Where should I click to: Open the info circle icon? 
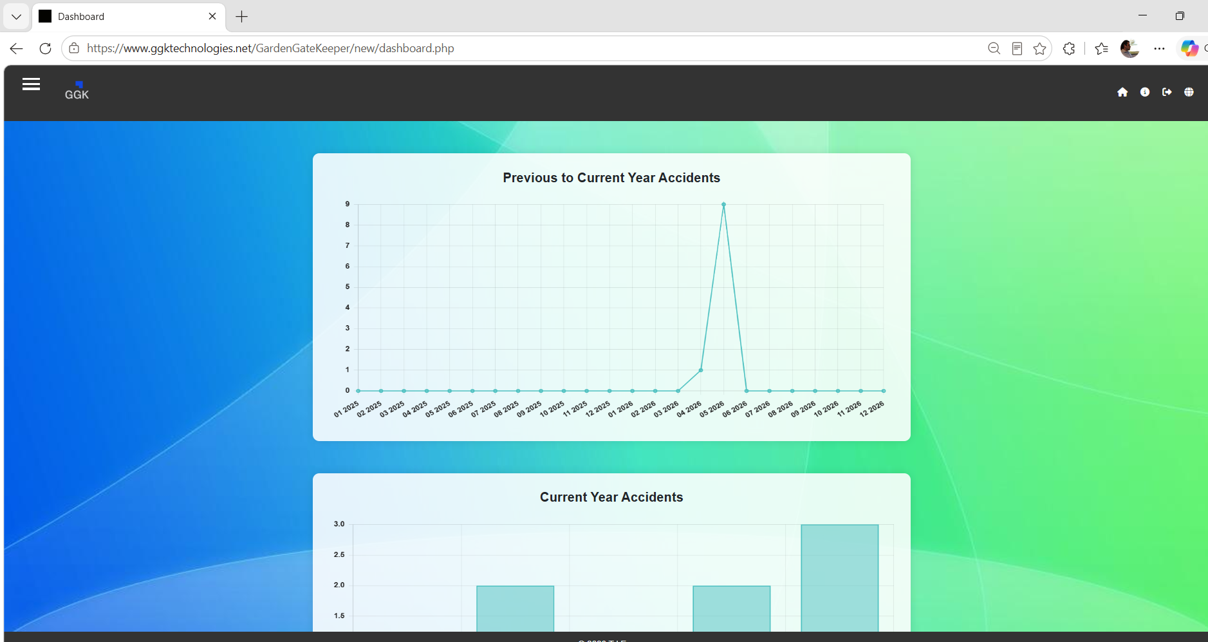pyautogui.click(x=1145, y=92)
